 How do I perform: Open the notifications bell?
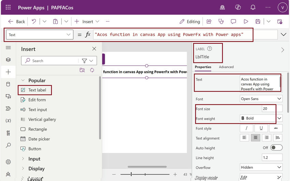click(x=253, y=8)
